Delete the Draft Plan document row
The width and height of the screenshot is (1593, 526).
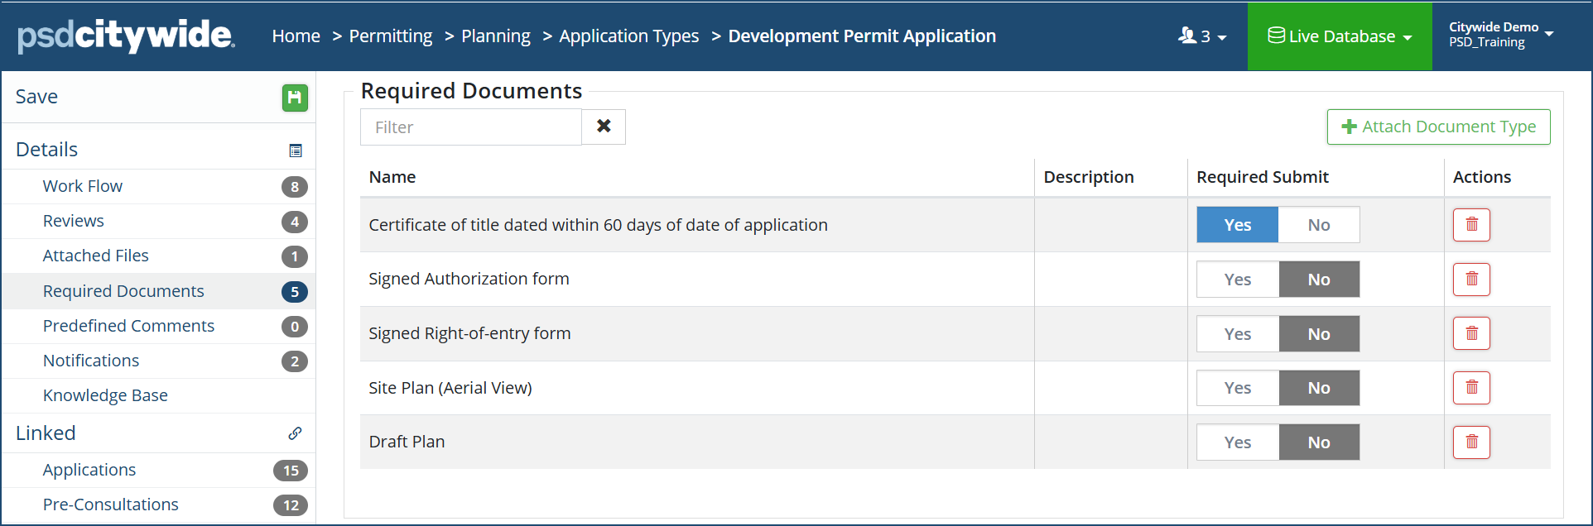click(x=1471, y=442)
